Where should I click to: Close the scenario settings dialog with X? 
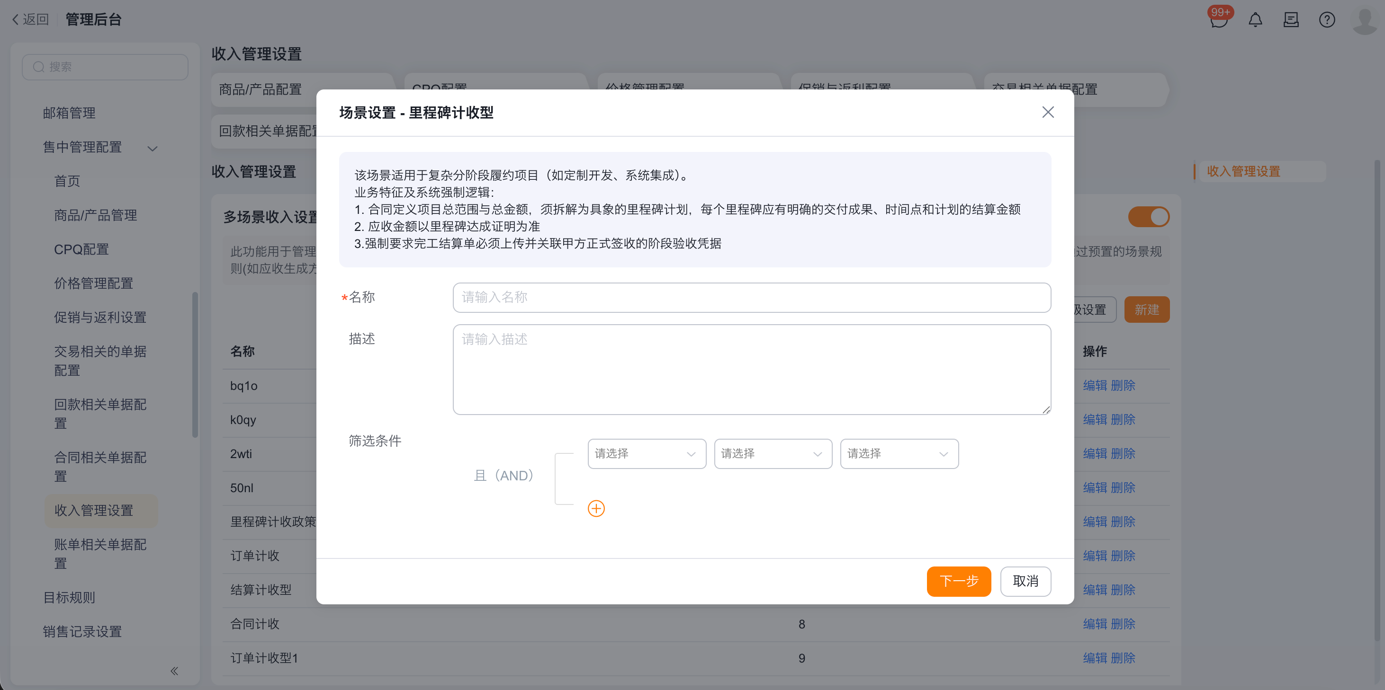1047,112
